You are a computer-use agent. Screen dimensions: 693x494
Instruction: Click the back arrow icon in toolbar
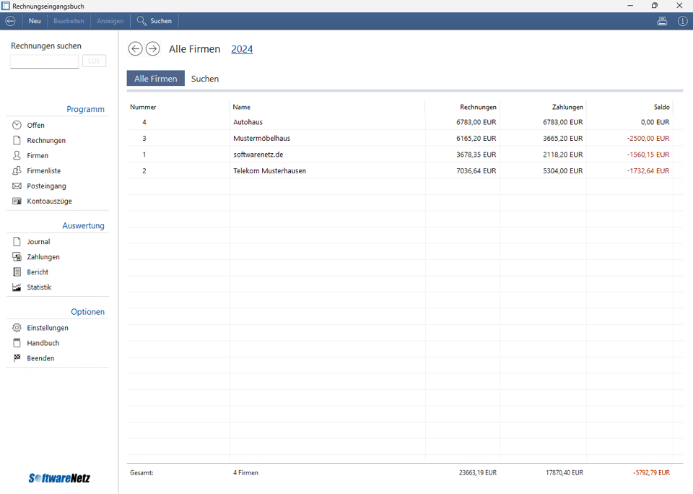coord(10,21)
